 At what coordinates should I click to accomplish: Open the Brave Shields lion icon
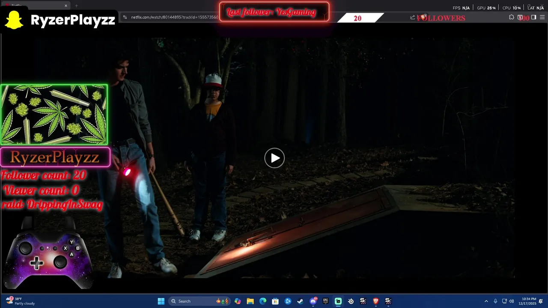click(423, 18)
